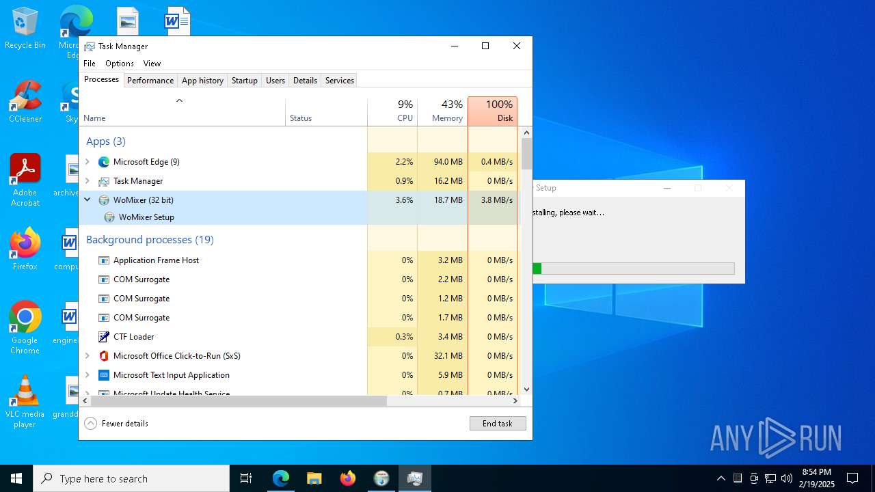Image resolution: width=875 pixels, height=492 pixels.
Task: Select the WoMixer Setup child icon
Action: point(109,217)
